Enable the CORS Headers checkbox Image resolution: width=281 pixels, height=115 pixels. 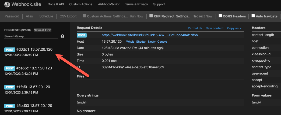(220, 16)
